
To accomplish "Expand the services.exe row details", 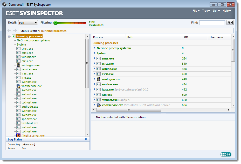I will [94, 84].
